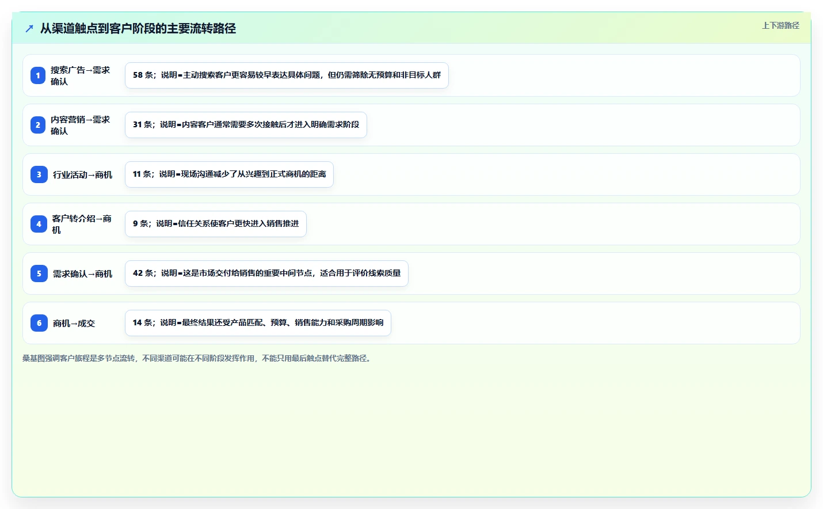Click the arrow icon beside the panel title
The width and height of the screenshot is (823, 509).
pos(29,28)
